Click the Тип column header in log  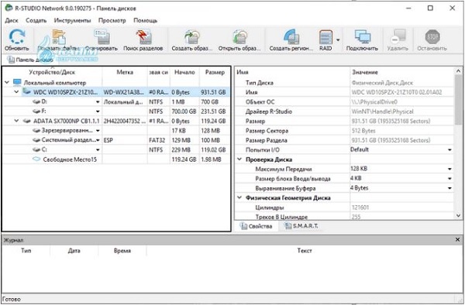tap(26, 251)
